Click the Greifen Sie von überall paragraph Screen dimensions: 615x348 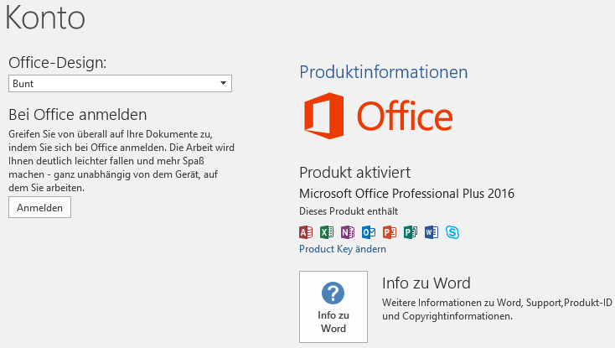point(121,161)
